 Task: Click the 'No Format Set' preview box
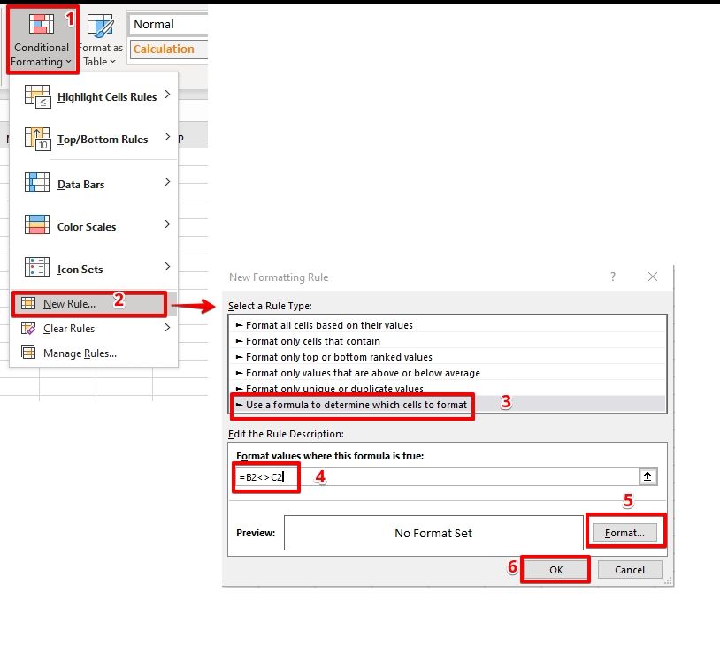pos(433,533)
